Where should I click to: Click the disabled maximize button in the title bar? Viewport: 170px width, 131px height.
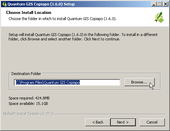coord(159,4)
